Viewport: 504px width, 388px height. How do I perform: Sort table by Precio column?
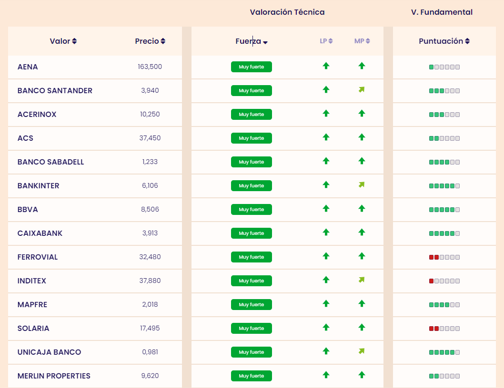pyautogui.click(x=150, y=41)
